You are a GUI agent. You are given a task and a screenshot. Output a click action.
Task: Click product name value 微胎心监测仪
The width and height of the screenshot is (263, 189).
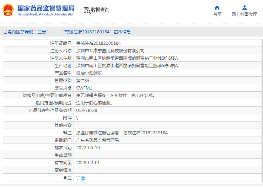[89, 73]
